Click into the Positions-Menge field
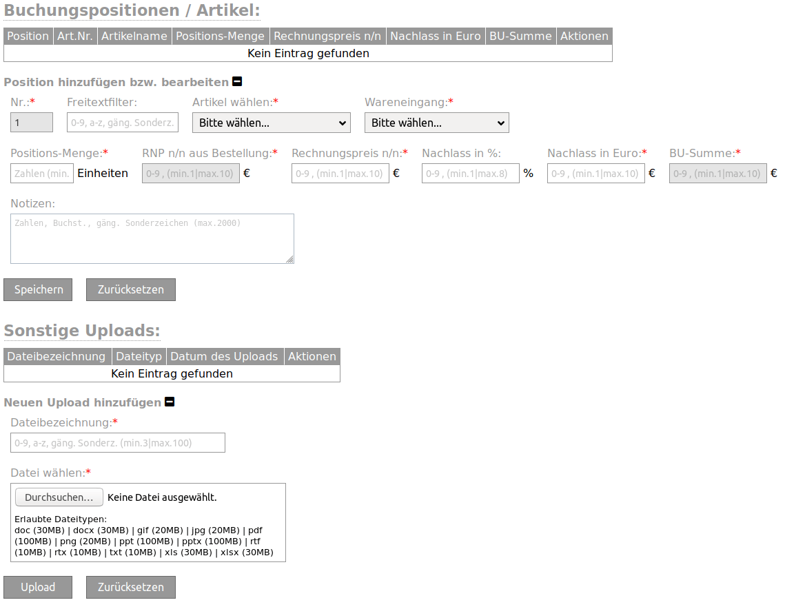The image size is (785, 609). pyautogui.click(x=42, y=174)
